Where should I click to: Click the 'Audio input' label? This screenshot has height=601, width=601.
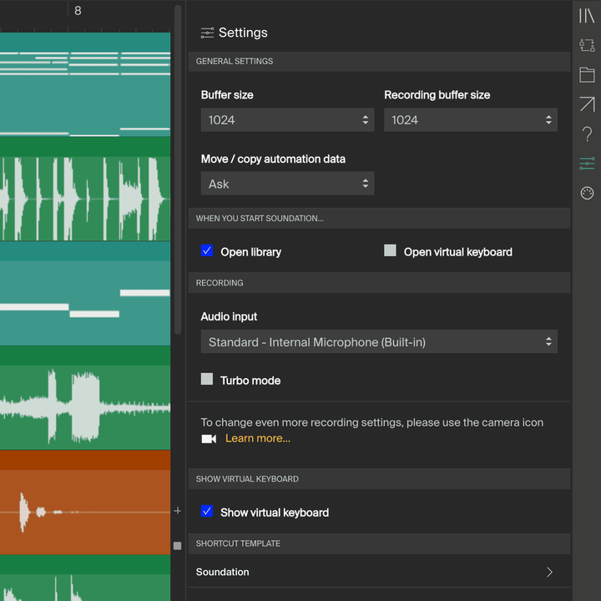229,316
